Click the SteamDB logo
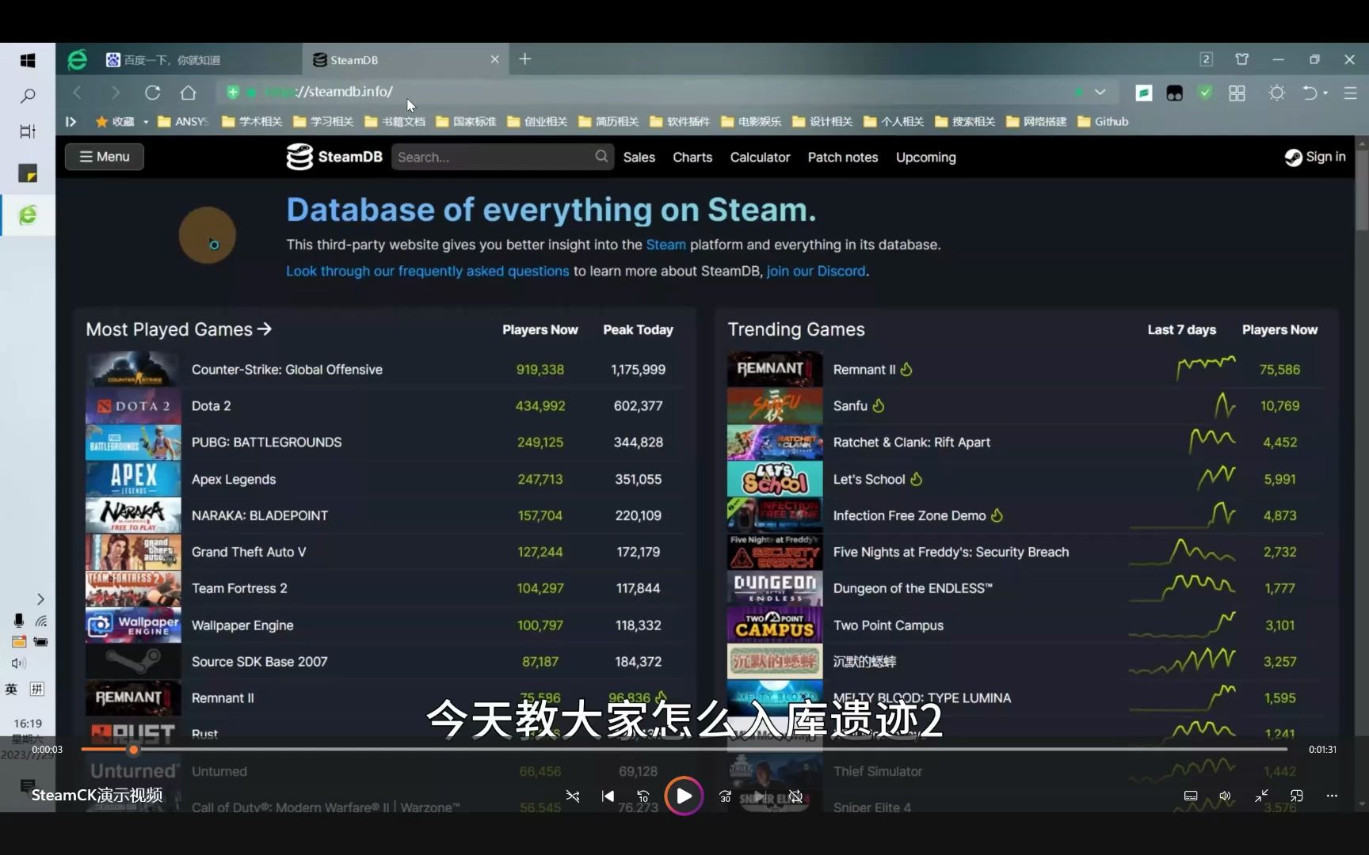Viewport: 1369px width, 855px height. click(x=334, y=157)
